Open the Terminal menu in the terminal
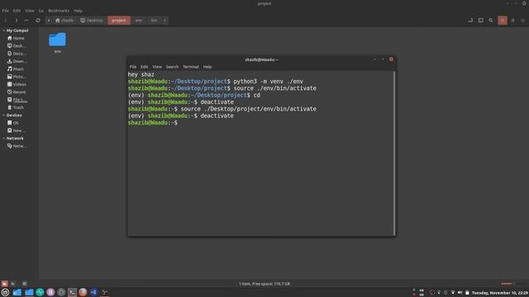 (191, 67)
